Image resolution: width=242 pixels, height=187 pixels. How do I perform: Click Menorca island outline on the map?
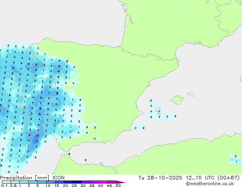[191, 94]
